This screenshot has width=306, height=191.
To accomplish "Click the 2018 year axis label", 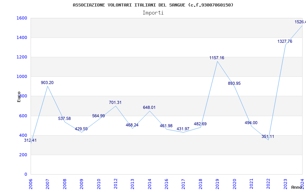I will tap(200, 184).
